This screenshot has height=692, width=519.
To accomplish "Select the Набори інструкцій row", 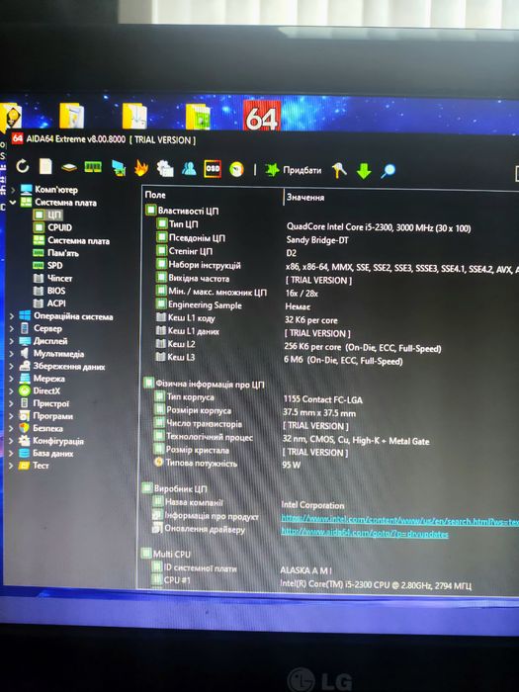I will pyautogui.click(x=336, y=266).
